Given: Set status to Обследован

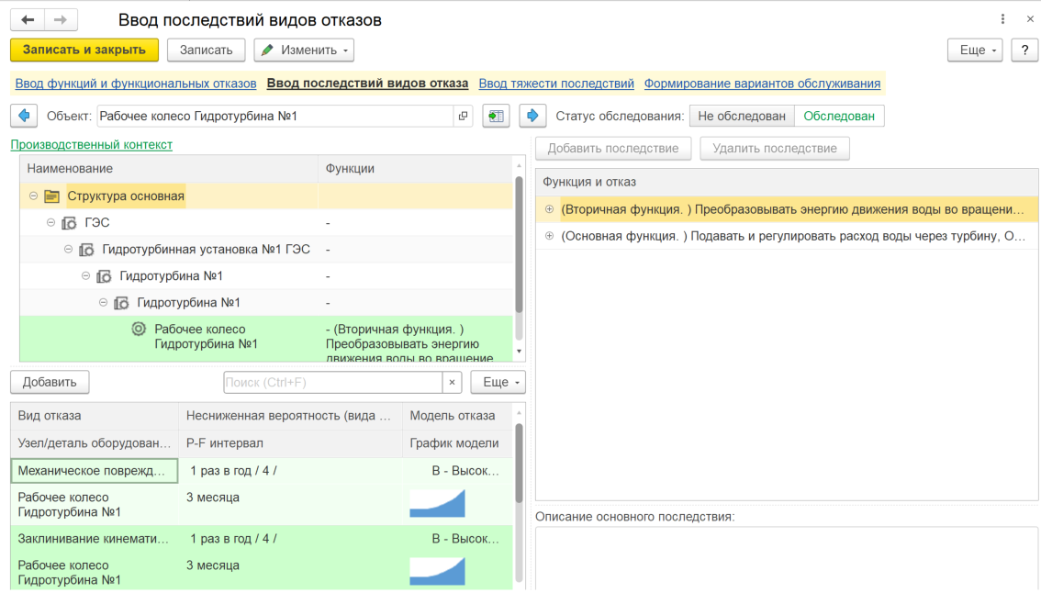Looking at the screenshot, I should 839,116.
